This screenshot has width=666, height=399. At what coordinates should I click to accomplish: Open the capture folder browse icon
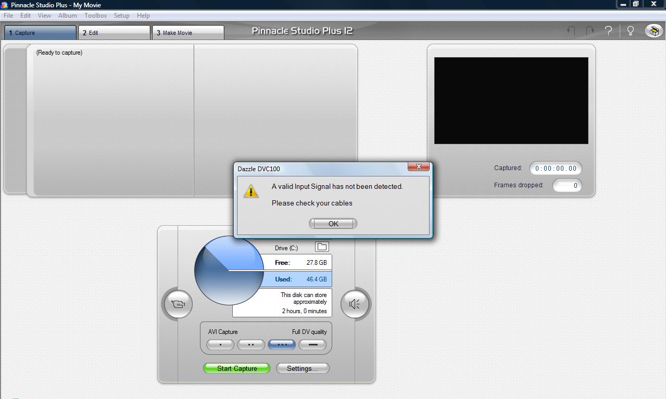tap(322, 247)
